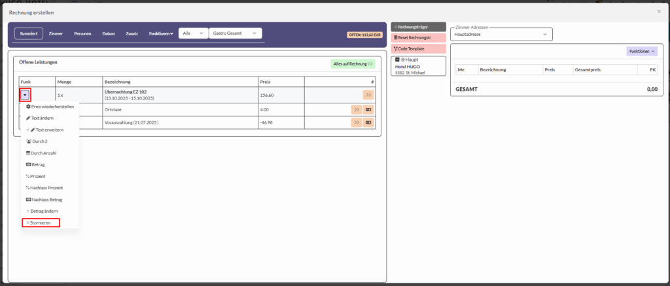Screen dimensions: 670x286
Task: Click the Alles auf Rechnung button
Action: (353, 64)
